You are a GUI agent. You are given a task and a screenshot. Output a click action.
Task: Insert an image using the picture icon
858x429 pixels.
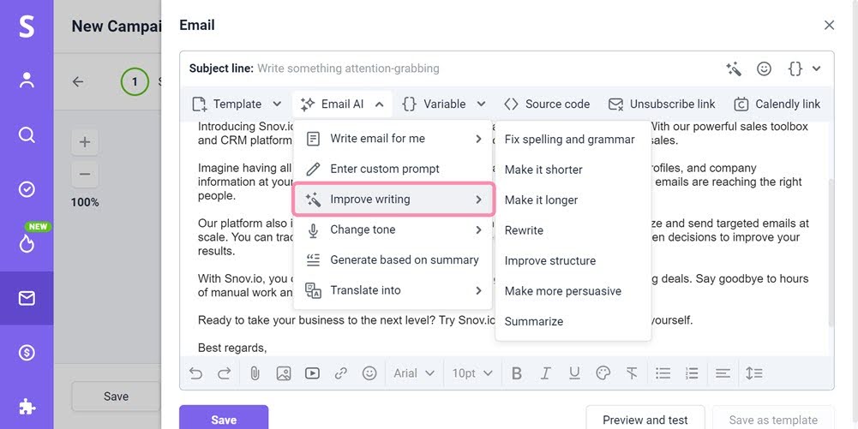pyautogui.click(x=284, y=373)
